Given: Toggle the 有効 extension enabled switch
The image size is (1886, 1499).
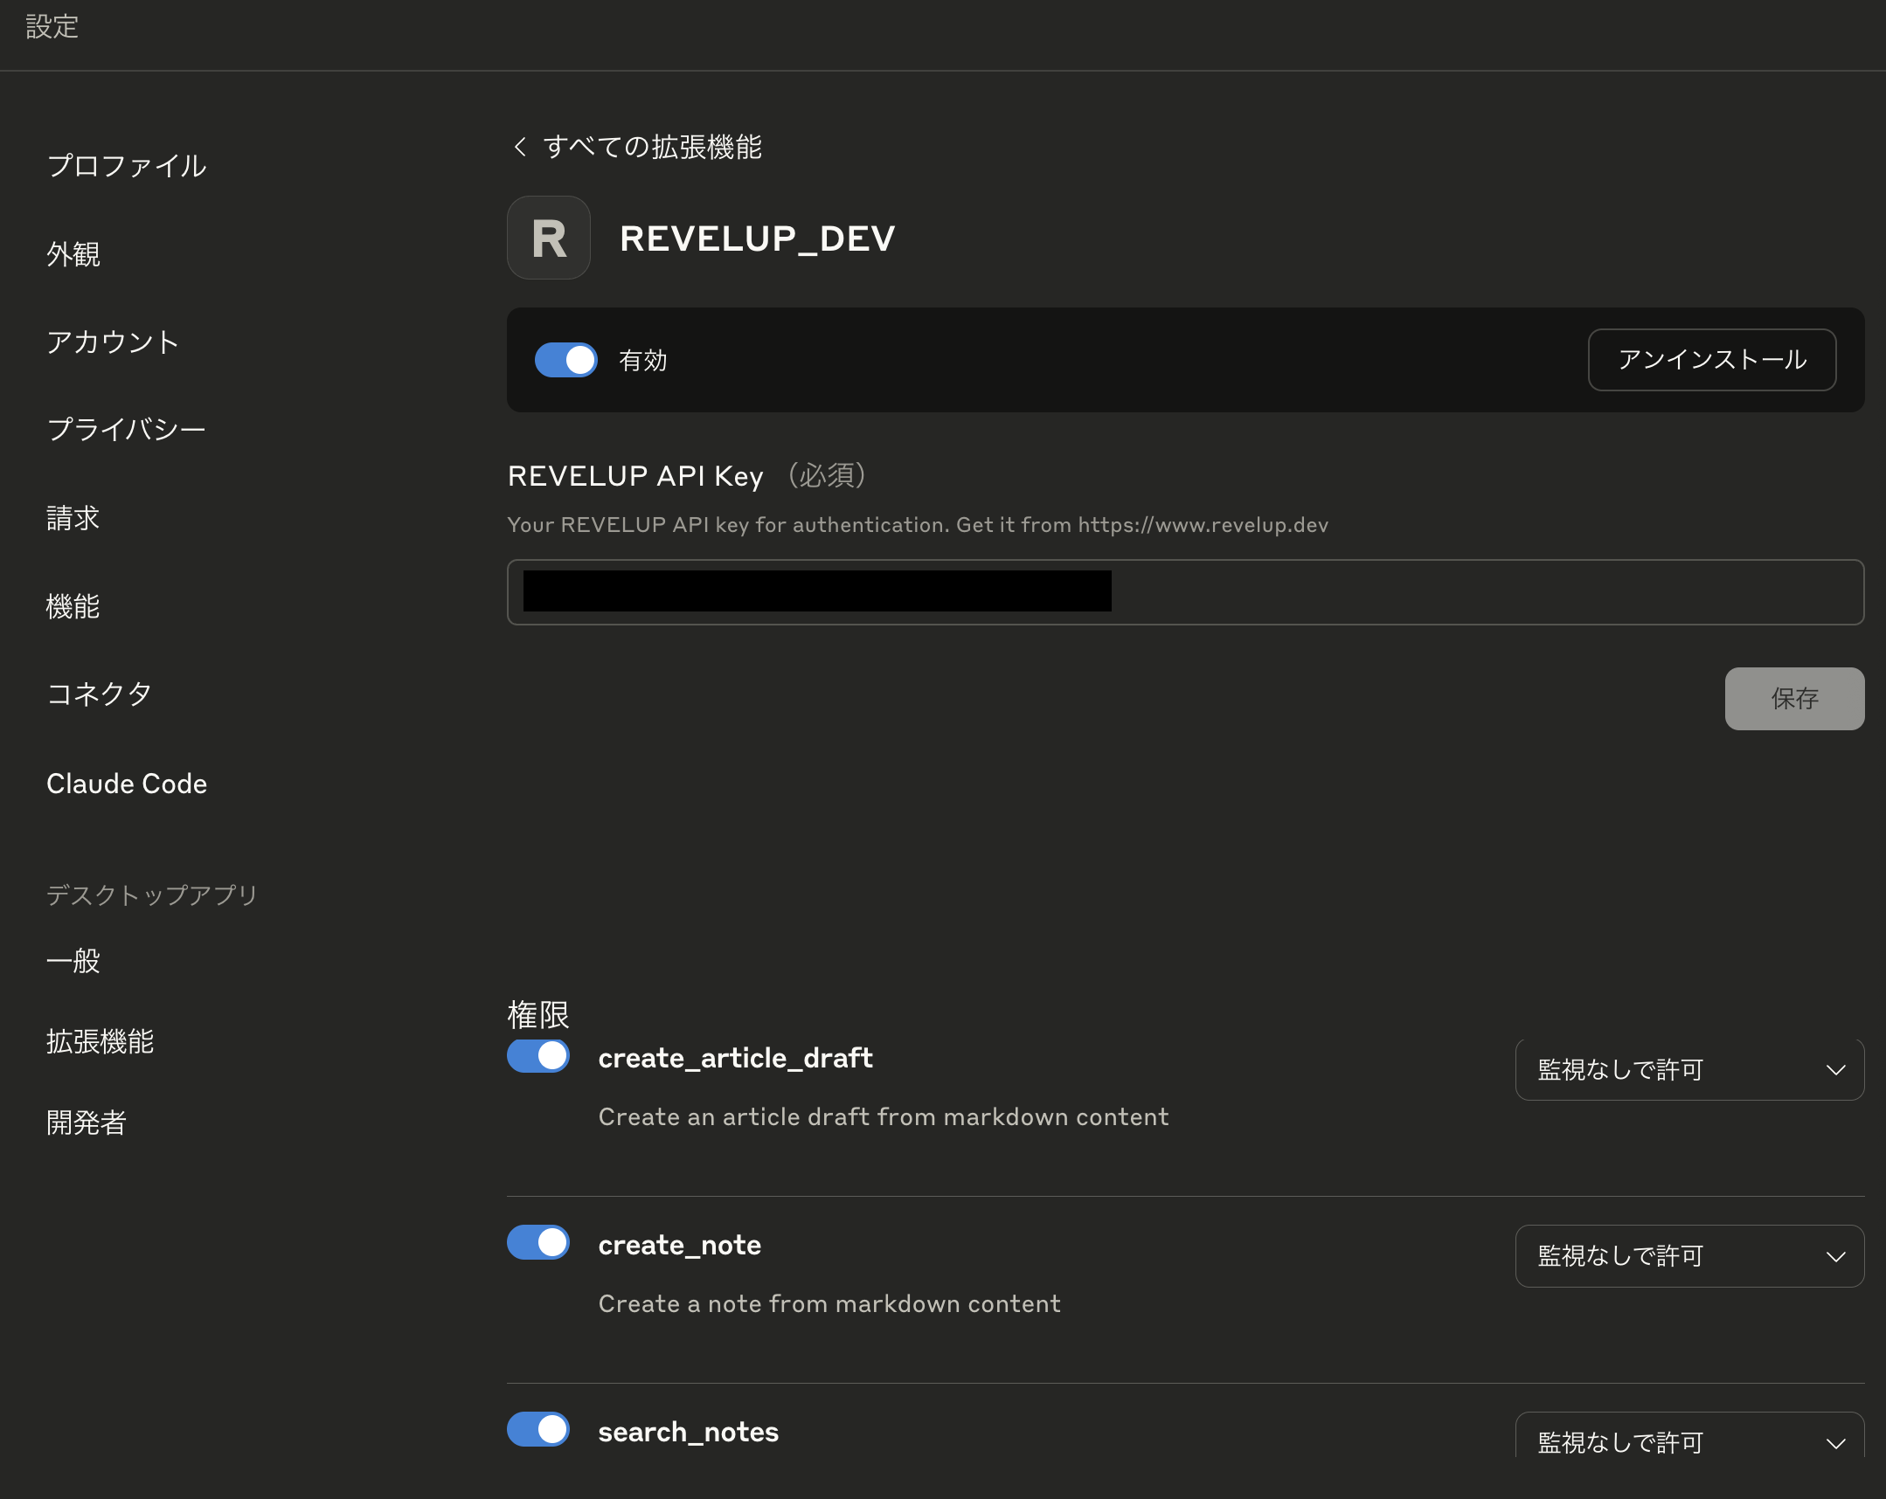Looking at the screenshot, I should click(x=566, y=359).
